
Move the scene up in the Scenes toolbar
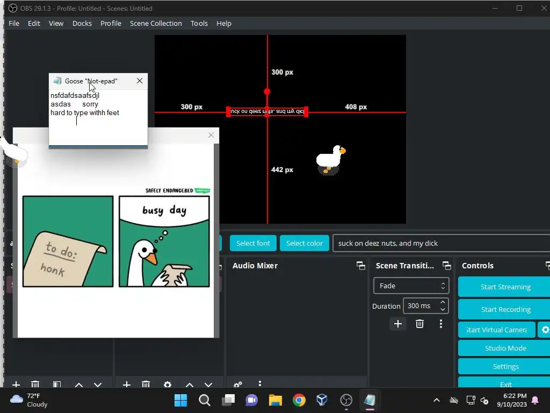pos(79,384)
